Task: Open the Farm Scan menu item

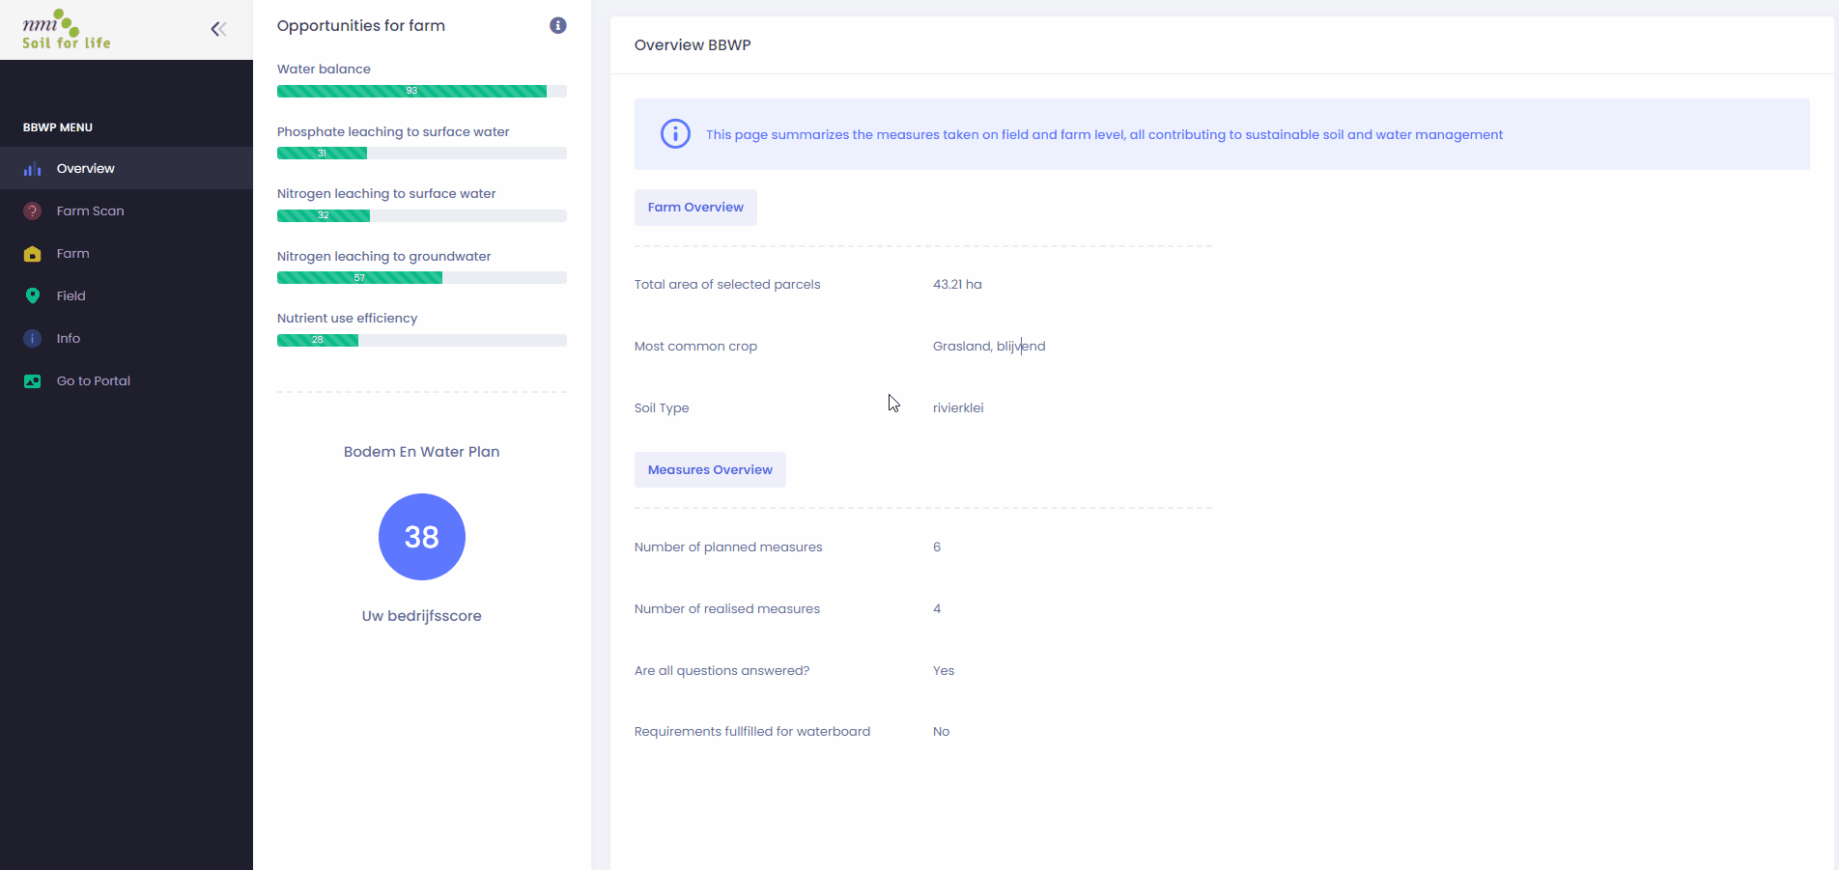Action: tap(90, 211)
